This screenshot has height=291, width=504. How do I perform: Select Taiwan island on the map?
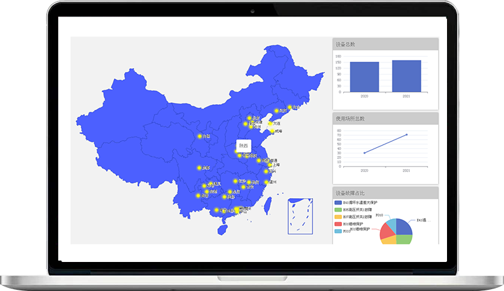(267, 203)
